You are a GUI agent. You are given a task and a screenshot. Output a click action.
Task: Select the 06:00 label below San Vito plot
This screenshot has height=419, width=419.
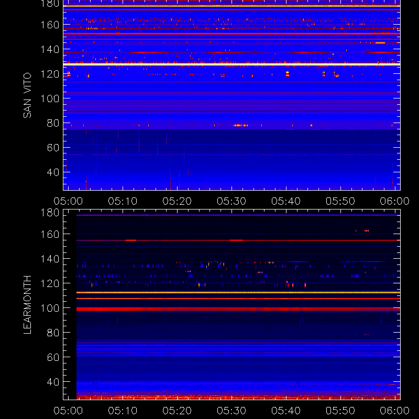[x=395, y=201]
